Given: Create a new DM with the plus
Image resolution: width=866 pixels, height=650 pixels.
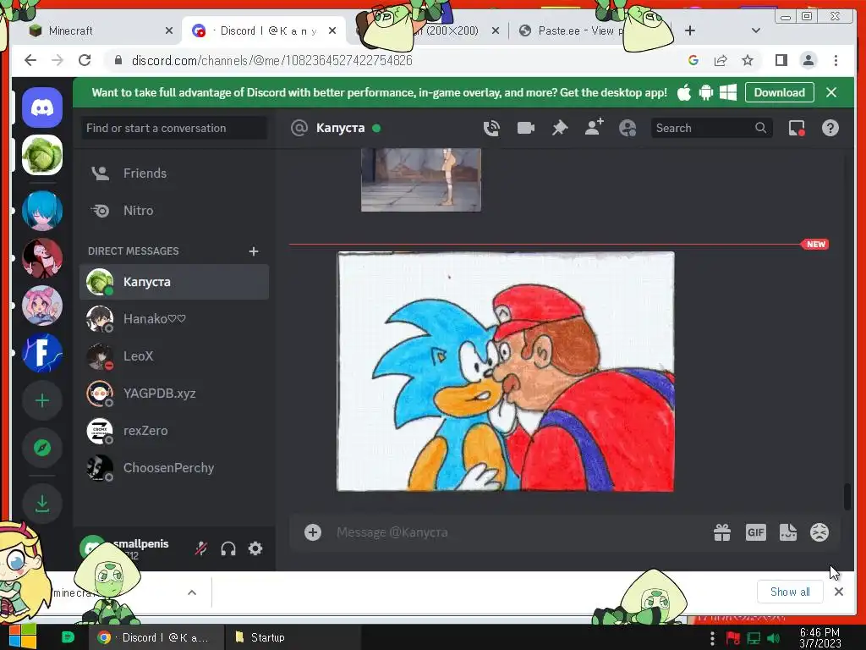Looking at the screenshot, I should [x=254, y=251].
